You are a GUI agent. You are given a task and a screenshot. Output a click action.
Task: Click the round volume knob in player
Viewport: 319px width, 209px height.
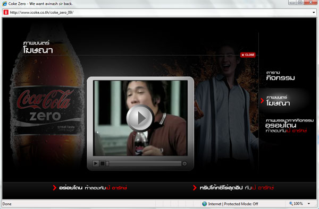[184, 163]
